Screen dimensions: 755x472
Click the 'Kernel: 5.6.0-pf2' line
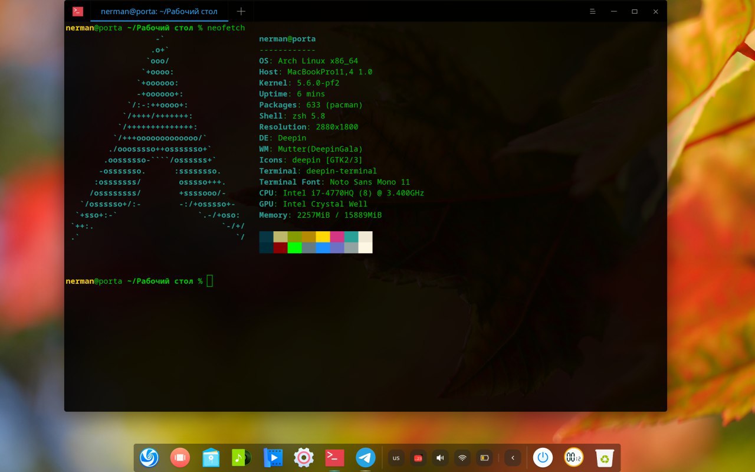[x=299, y=83]
